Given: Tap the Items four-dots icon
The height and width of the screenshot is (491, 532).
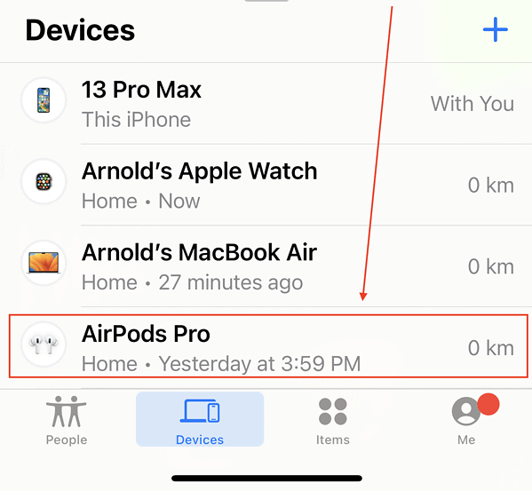Looking at the screenshot, I should (333, 411).
